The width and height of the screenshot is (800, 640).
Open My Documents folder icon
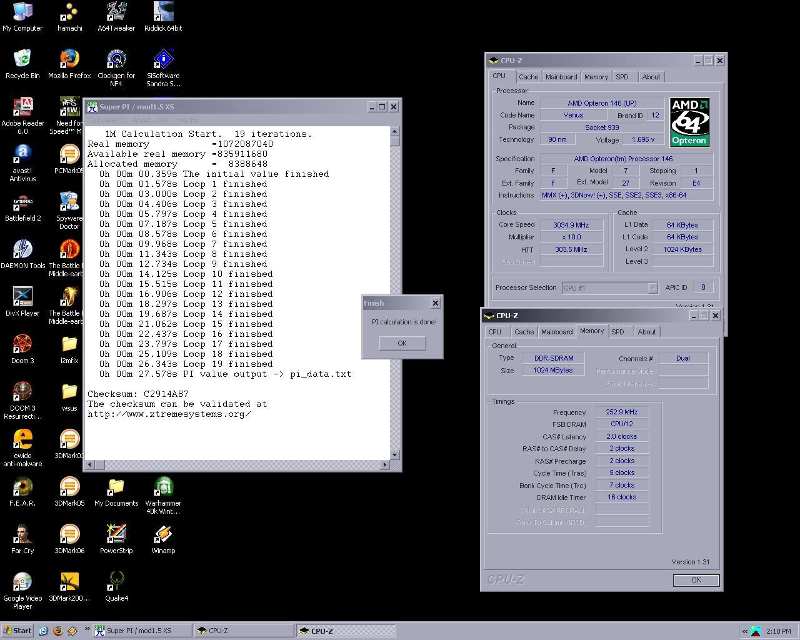pos(116,492)
